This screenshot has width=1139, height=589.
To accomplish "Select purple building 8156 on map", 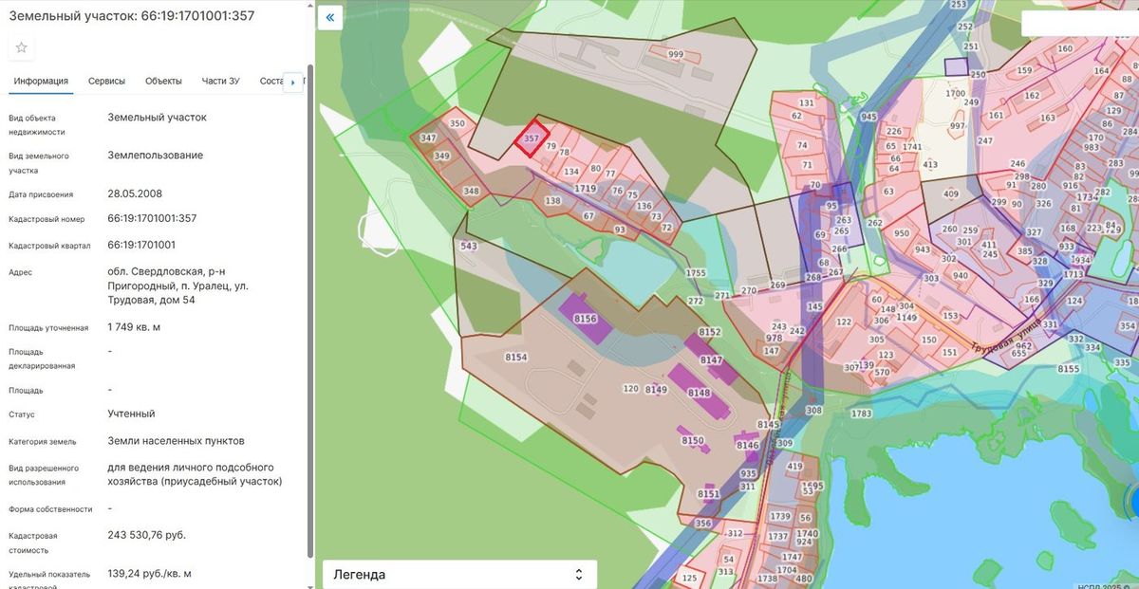I will click(x=585, y=320).
